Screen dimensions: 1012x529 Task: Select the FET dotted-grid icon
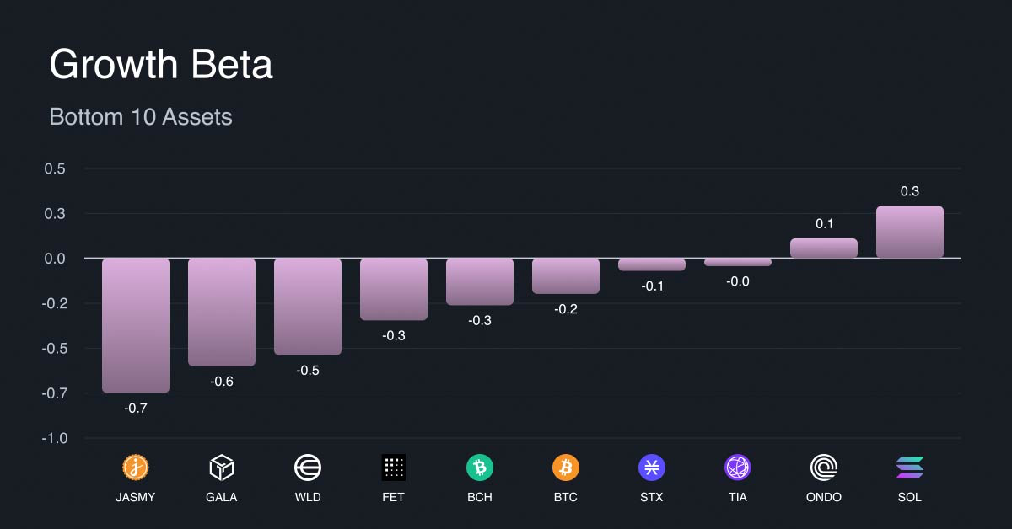394,467
